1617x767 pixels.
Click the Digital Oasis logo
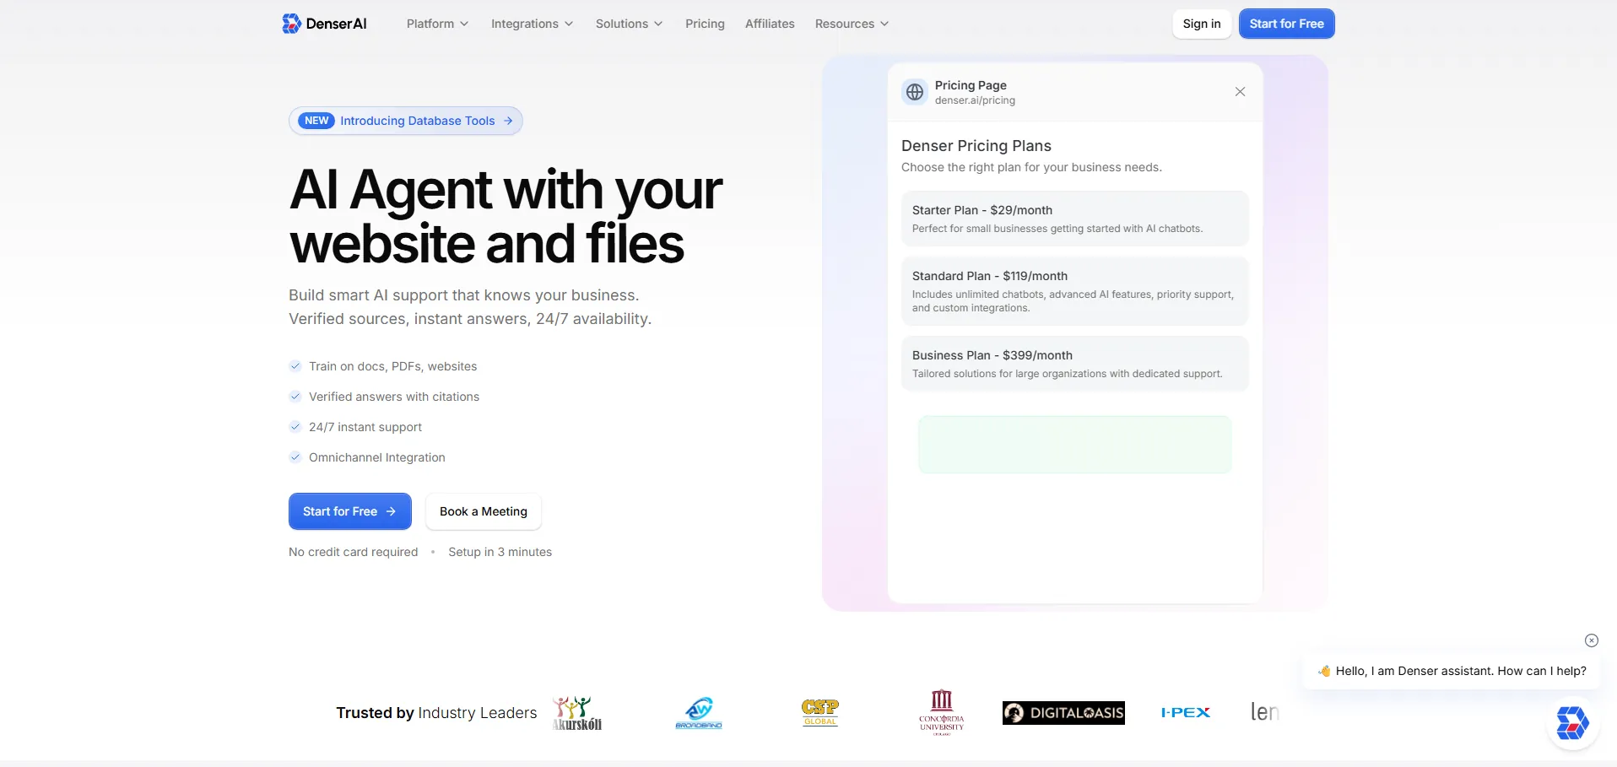(1063, 713)
